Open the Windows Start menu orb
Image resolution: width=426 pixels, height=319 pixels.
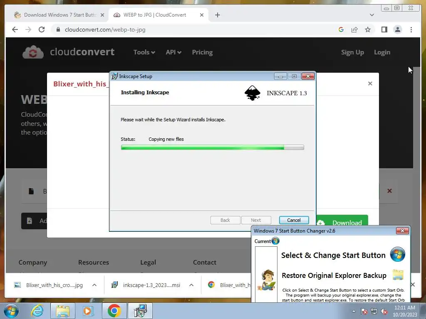point(11,311)
